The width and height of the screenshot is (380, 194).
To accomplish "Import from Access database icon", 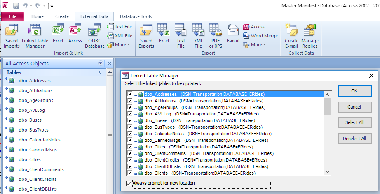I will 75,34.
